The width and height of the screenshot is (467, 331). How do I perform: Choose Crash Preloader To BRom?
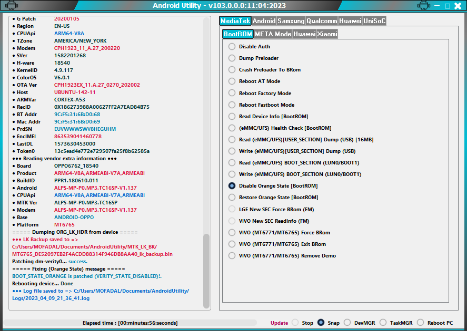pyautogui.click(x=232, y=70)
